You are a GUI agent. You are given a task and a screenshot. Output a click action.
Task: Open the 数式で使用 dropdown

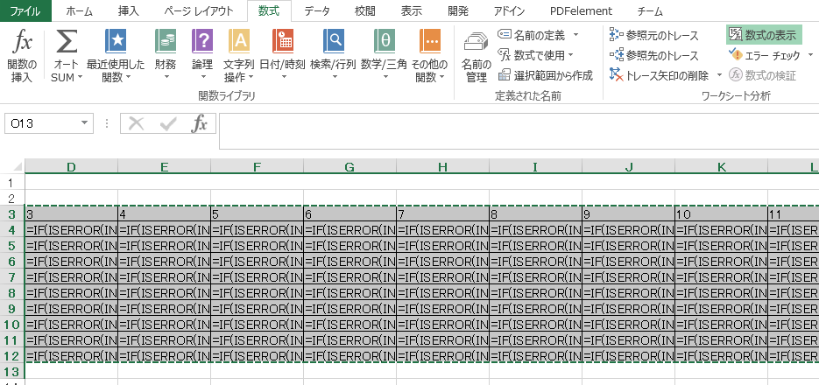536,55
